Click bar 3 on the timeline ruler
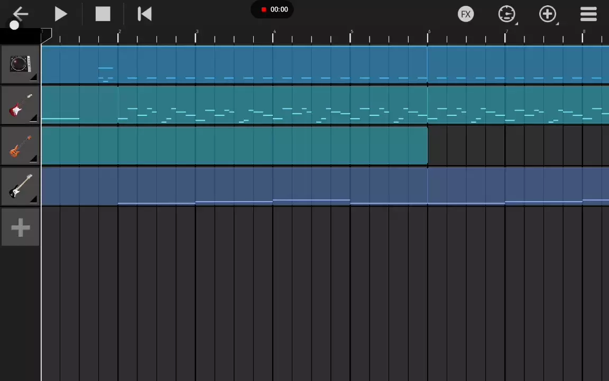 click(x=197, y=36)
